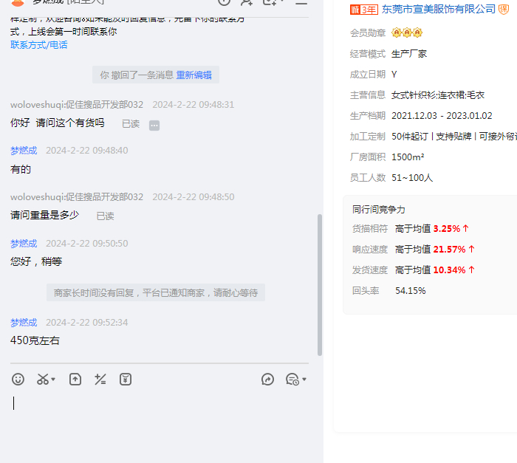Open the emoji picker in chat toolbar
This screenshot has height=463, width=517.
click(18, 379)
